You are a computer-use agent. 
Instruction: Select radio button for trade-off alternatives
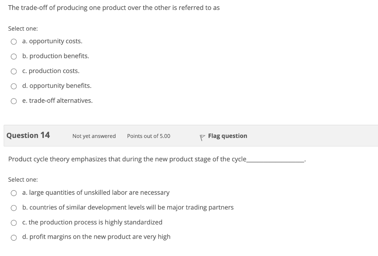click(14, 101)
